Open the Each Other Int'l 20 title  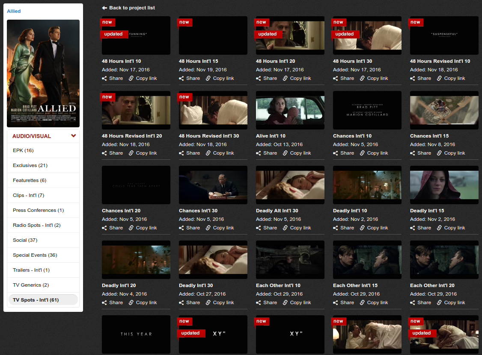[432, 285]
